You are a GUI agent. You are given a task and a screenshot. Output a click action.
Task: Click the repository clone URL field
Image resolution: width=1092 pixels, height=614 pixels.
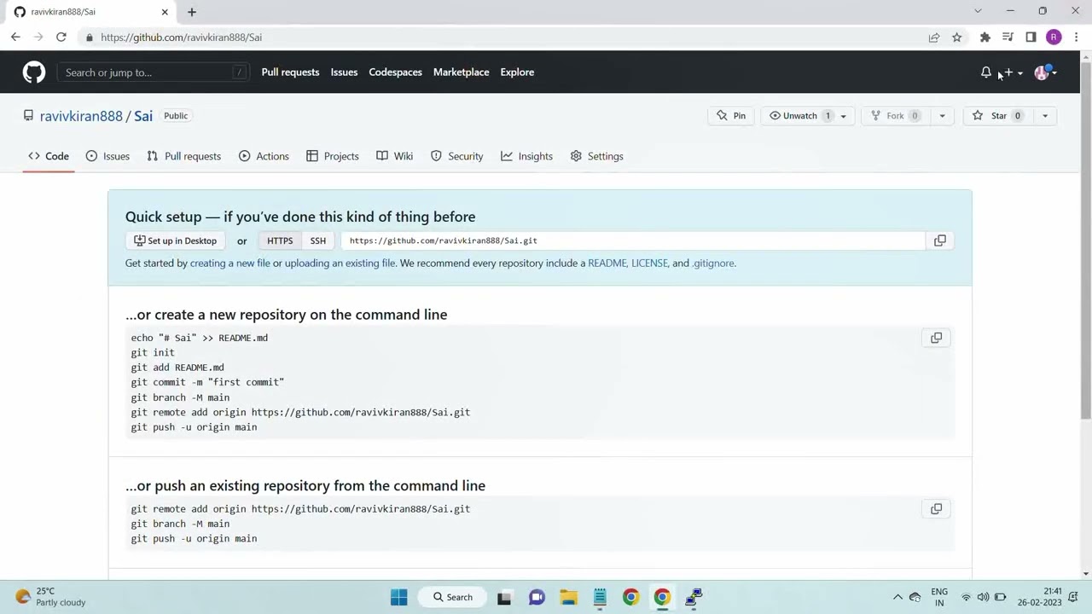(x=633, y=240)
